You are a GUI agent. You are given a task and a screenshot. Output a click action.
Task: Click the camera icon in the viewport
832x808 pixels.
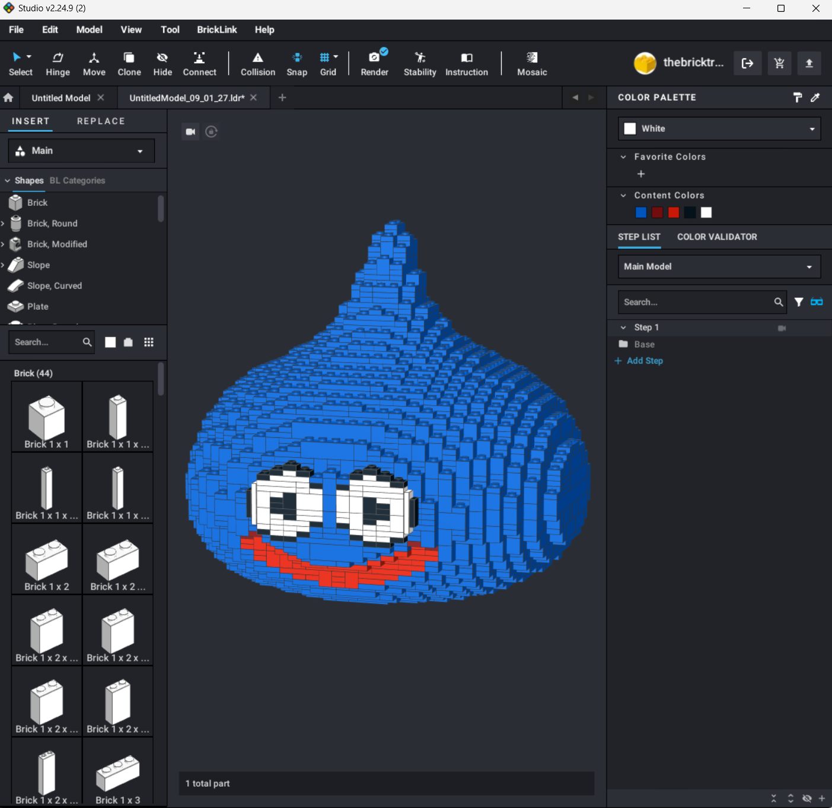(190, 132)
